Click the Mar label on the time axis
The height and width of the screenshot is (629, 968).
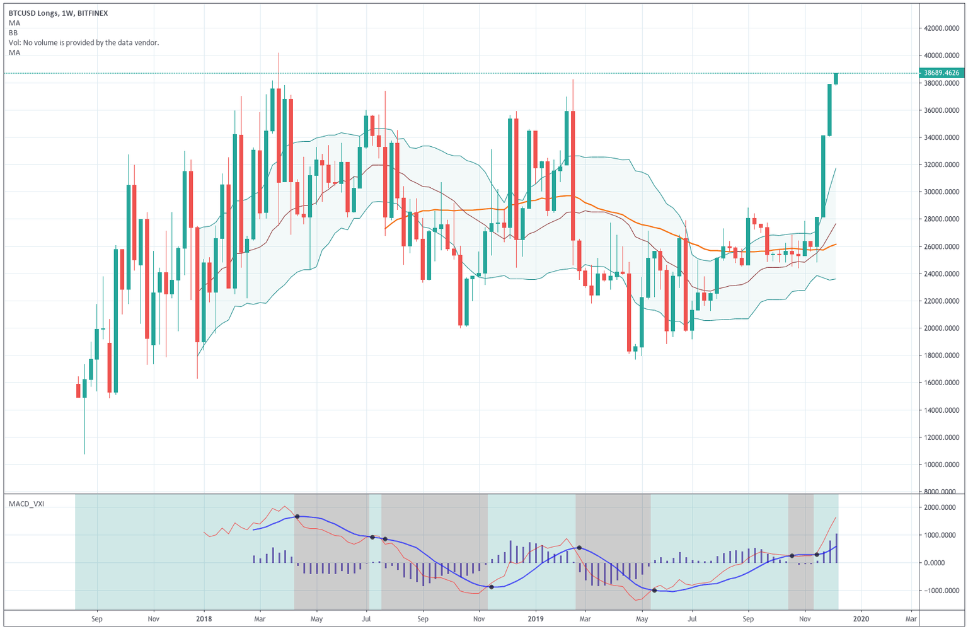click(x=260, y=619)
